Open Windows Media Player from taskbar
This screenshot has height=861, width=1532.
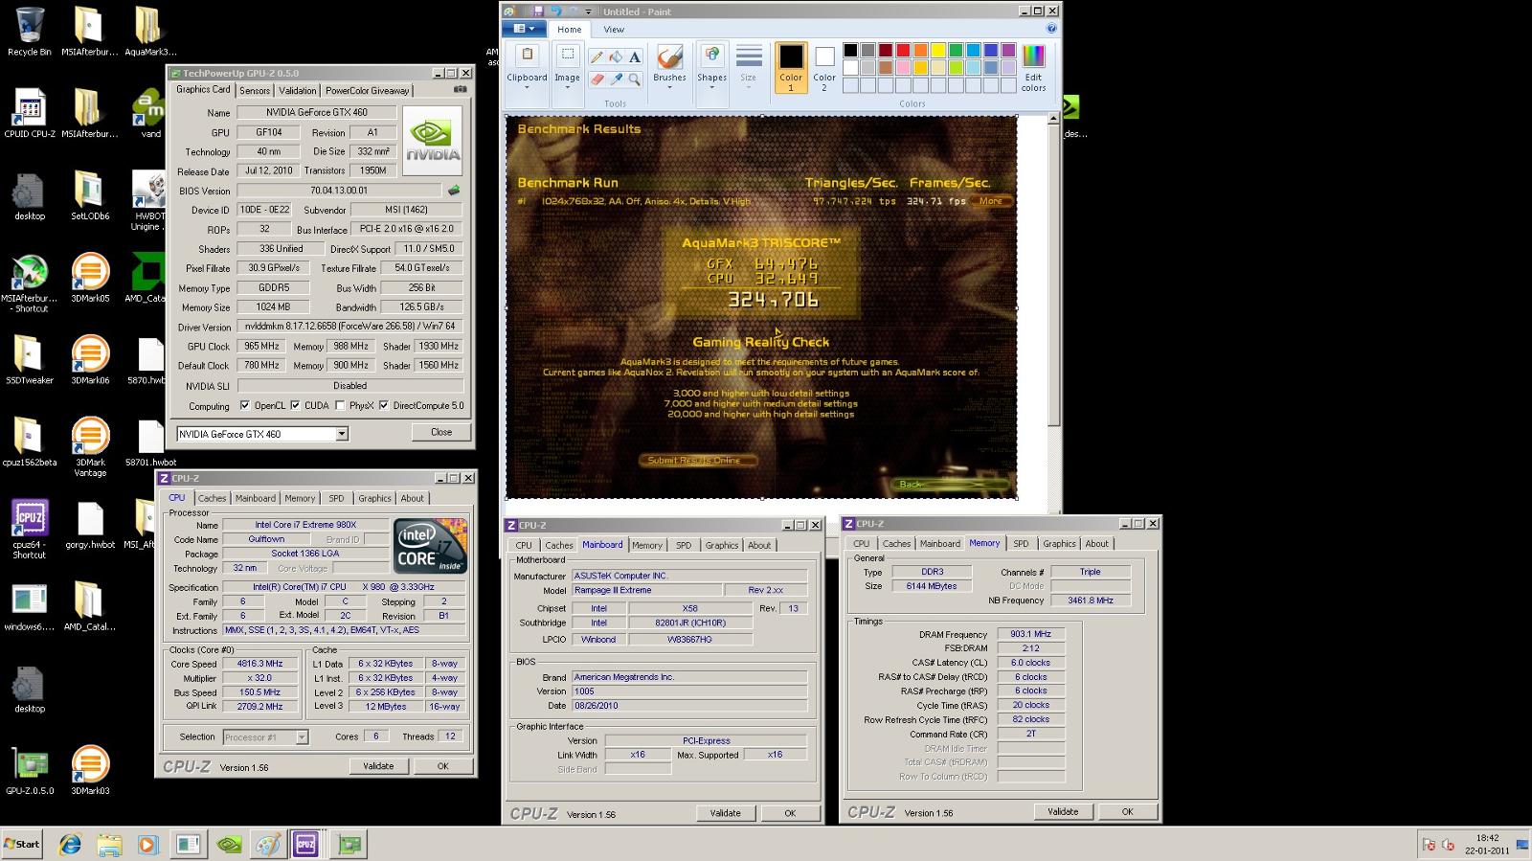(147, 844)
